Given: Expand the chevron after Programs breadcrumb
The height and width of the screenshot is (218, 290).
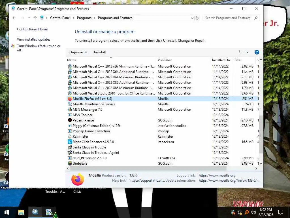Looking at the screenshot, I should point(95,18).
